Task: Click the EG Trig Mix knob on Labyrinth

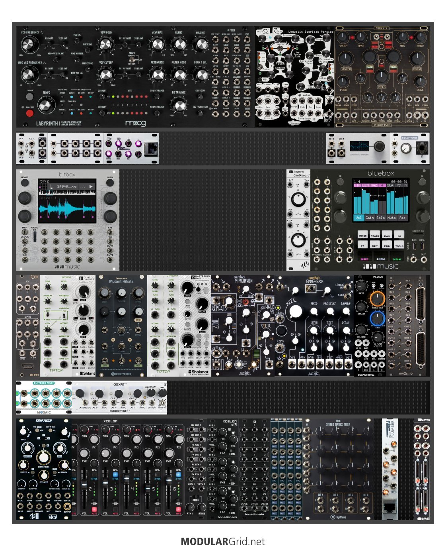Action: click(179, 105)
